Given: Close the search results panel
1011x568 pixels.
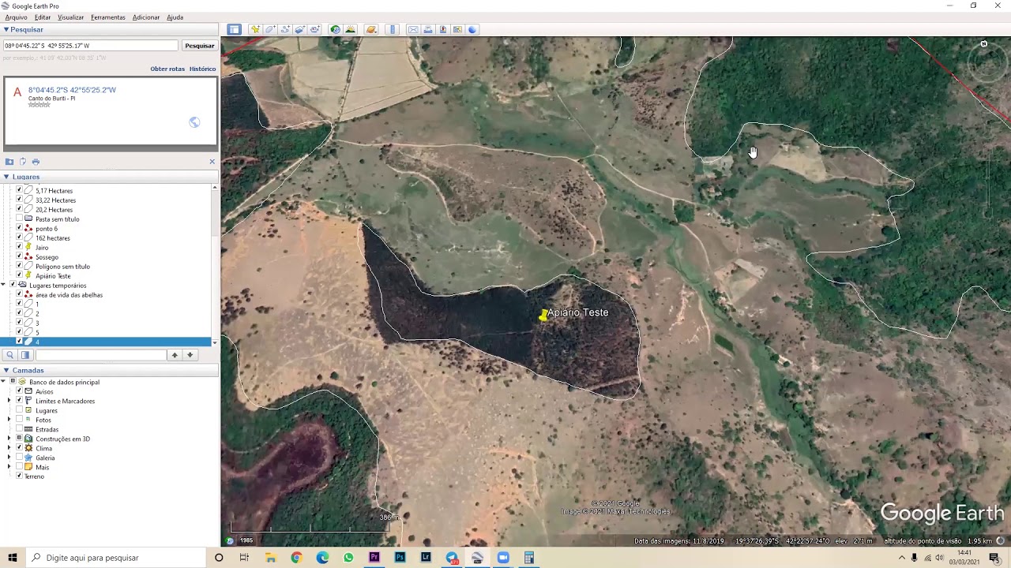Looking at the screenshot, I should [212, 162].
